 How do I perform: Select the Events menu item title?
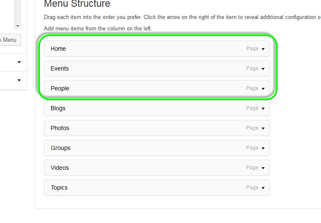(x=60, y=68)
